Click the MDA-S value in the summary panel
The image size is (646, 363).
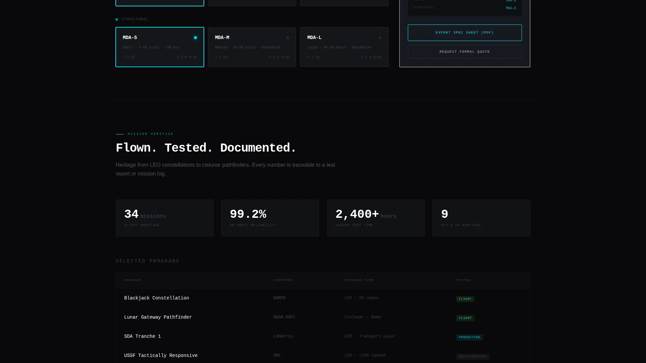[511, 8]
